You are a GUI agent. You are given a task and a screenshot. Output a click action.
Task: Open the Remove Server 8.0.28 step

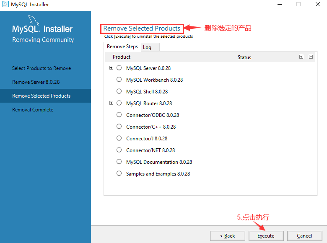(x=36, y=82)
